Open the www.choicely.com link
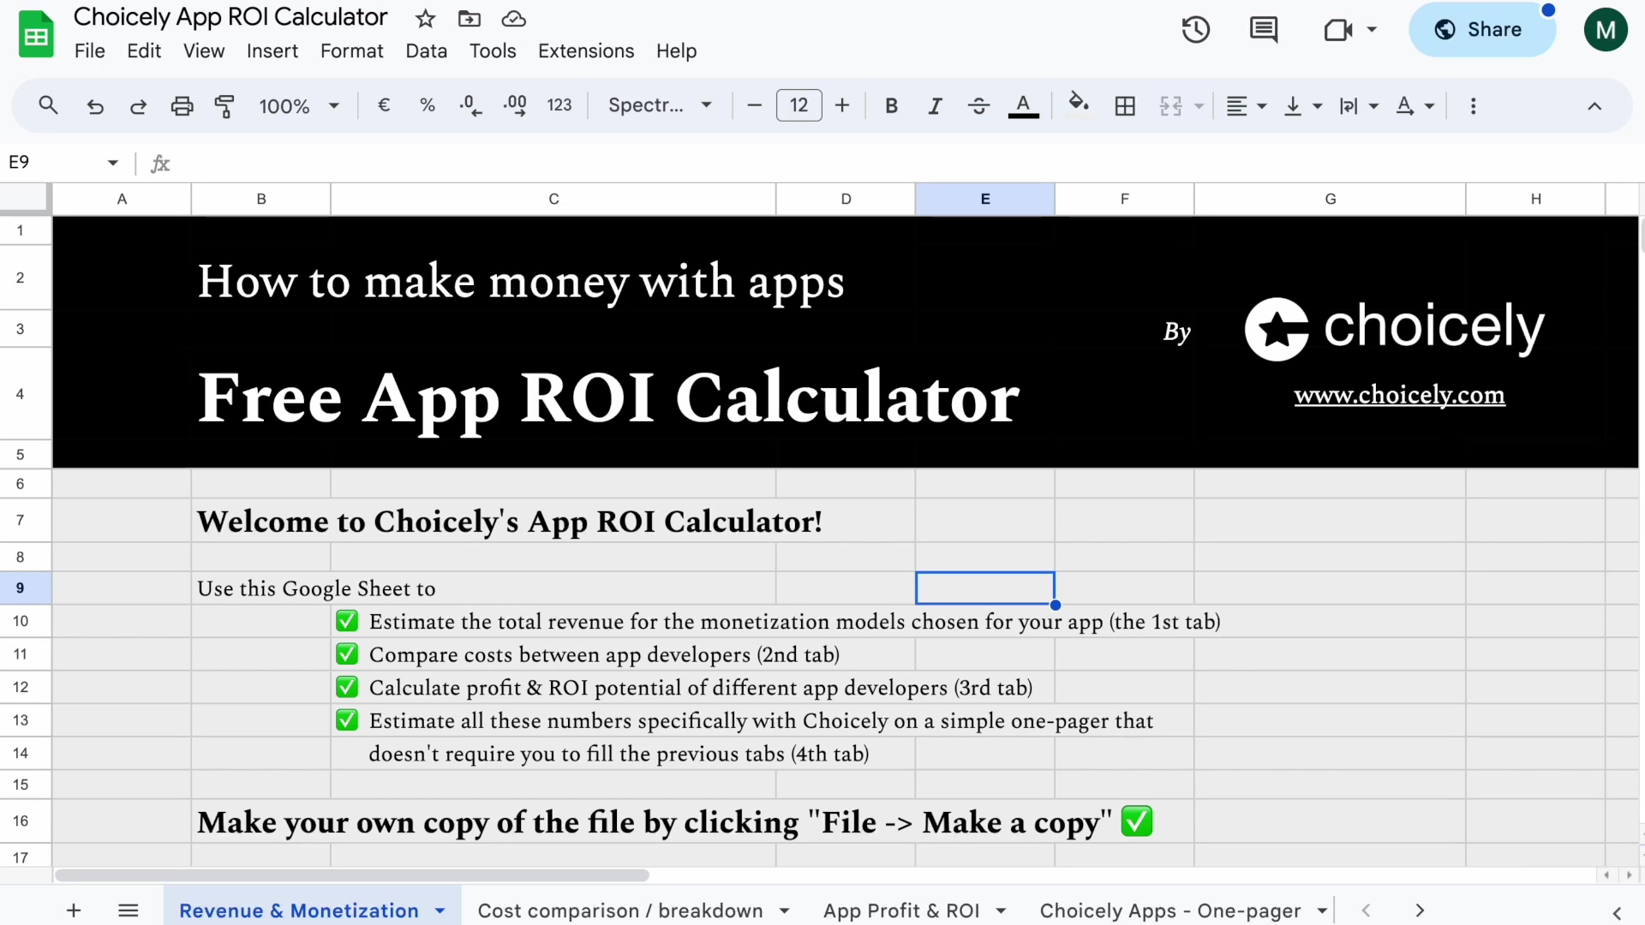The height and width of the screenshot is (925, 1645). coord(1399,395)
